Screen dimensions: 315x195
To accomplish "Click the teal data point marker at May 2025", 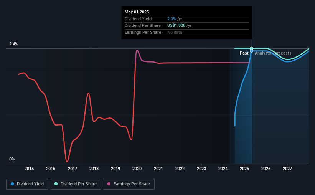I will coord(252,48).
